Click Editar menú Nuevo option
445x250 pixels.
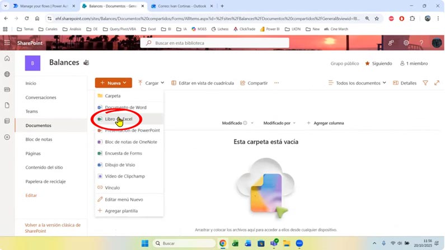129,200
